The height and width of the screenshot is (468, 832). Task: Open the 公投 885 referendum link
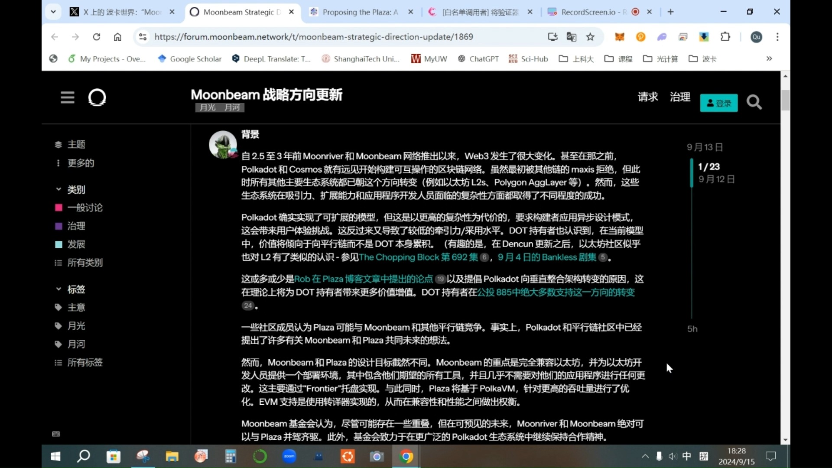coord(556,292)
